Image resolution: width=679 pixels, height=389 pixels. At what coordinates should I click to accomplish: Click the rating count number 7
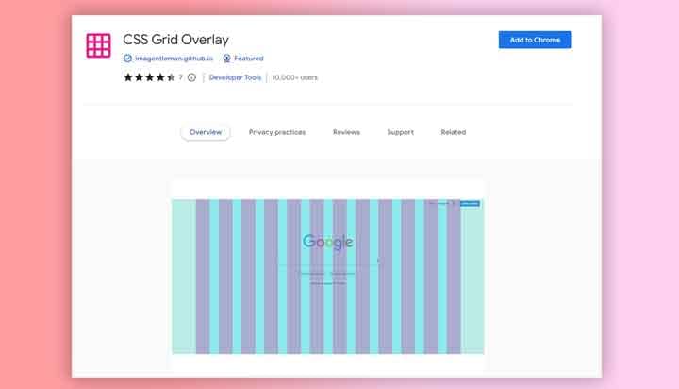tap(180, 77)
